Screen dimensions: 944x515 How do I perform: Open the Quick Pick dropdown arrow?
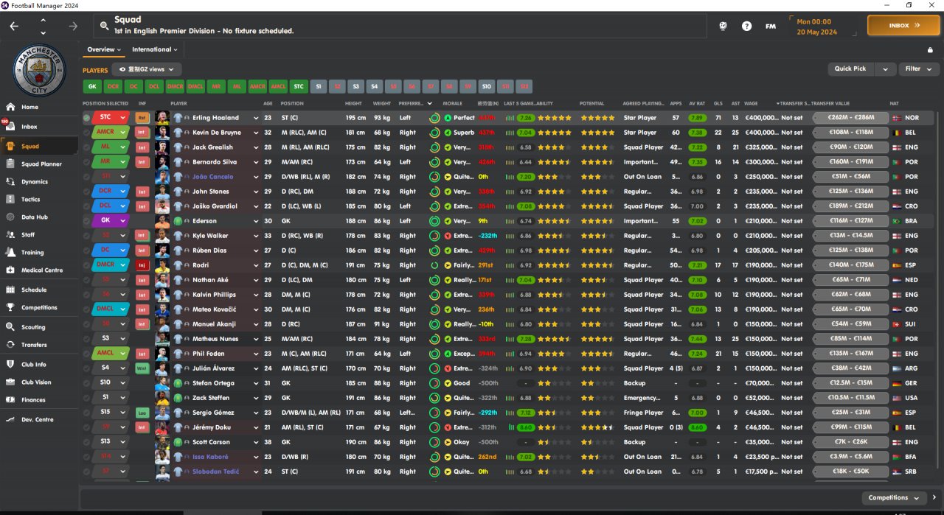pos(885,69)
